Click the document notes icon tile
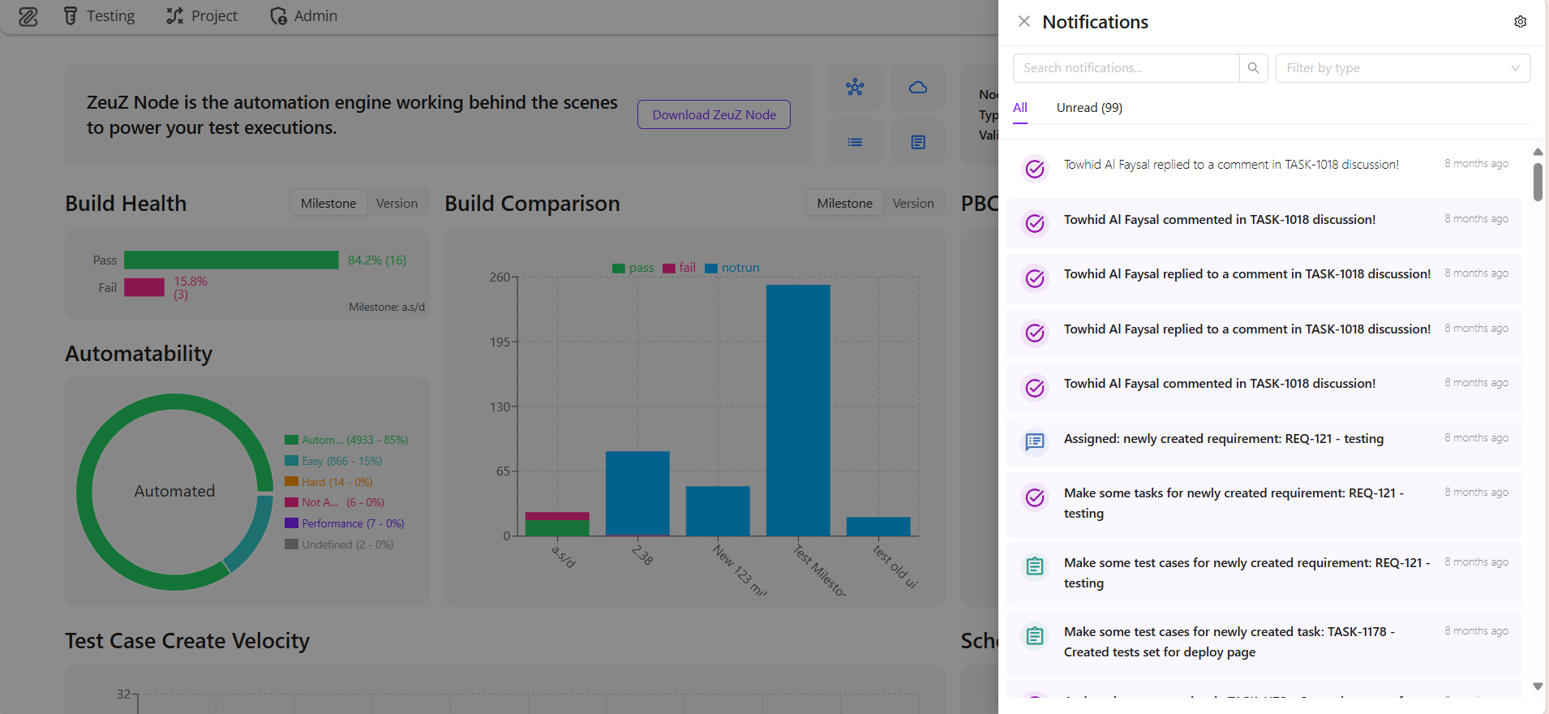Image resolution: width=1549 pixels, height=714 pixels. [917, 143]
